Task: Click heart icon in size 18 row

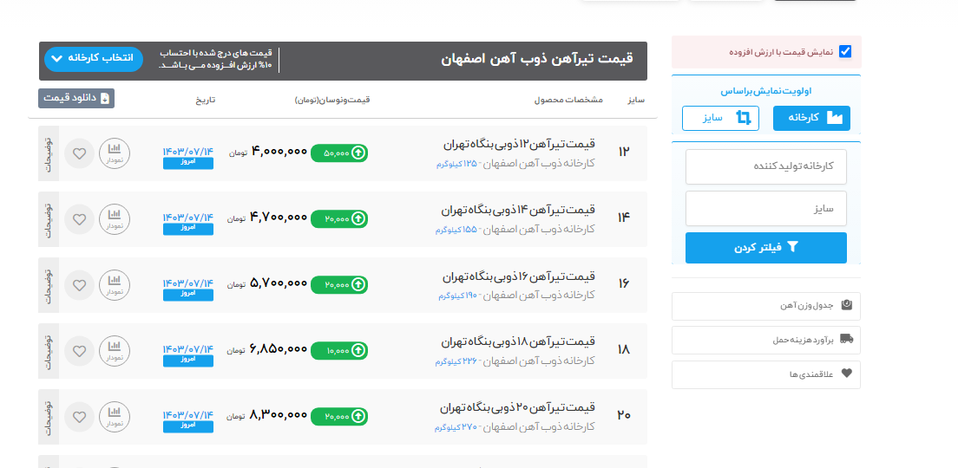Action: pos(79,351)
